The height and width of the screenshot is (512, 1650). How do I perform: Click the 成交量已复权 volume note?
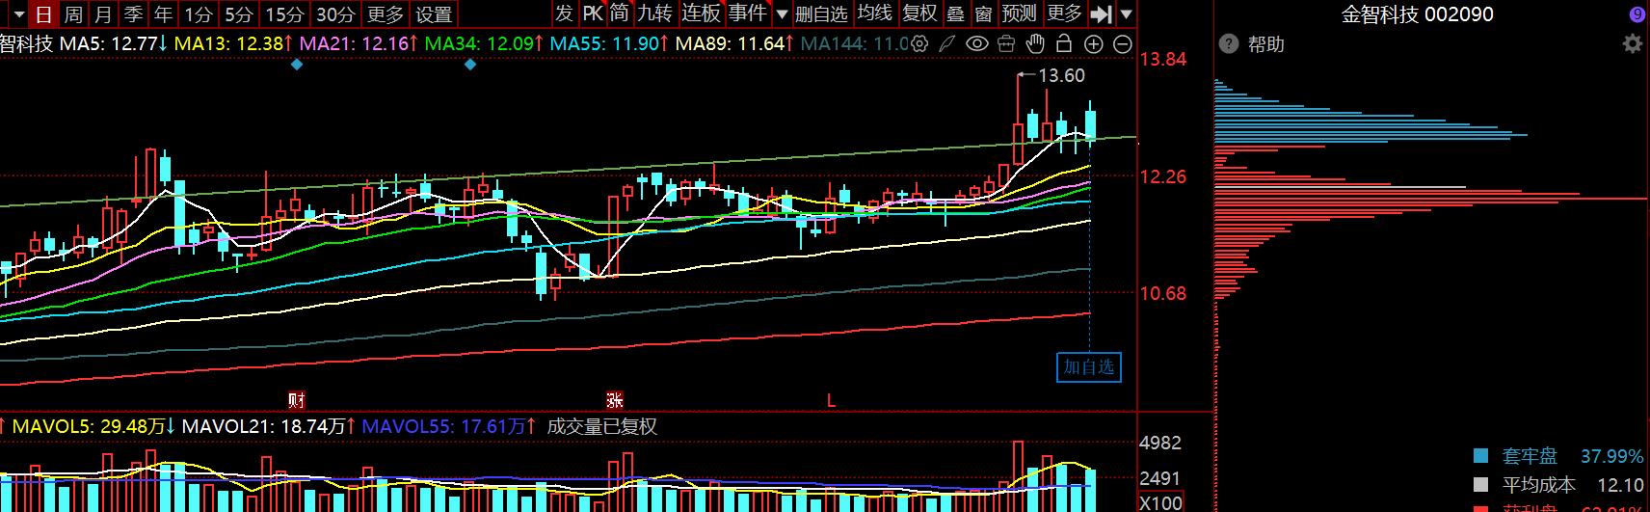click(x=602, y=426)
